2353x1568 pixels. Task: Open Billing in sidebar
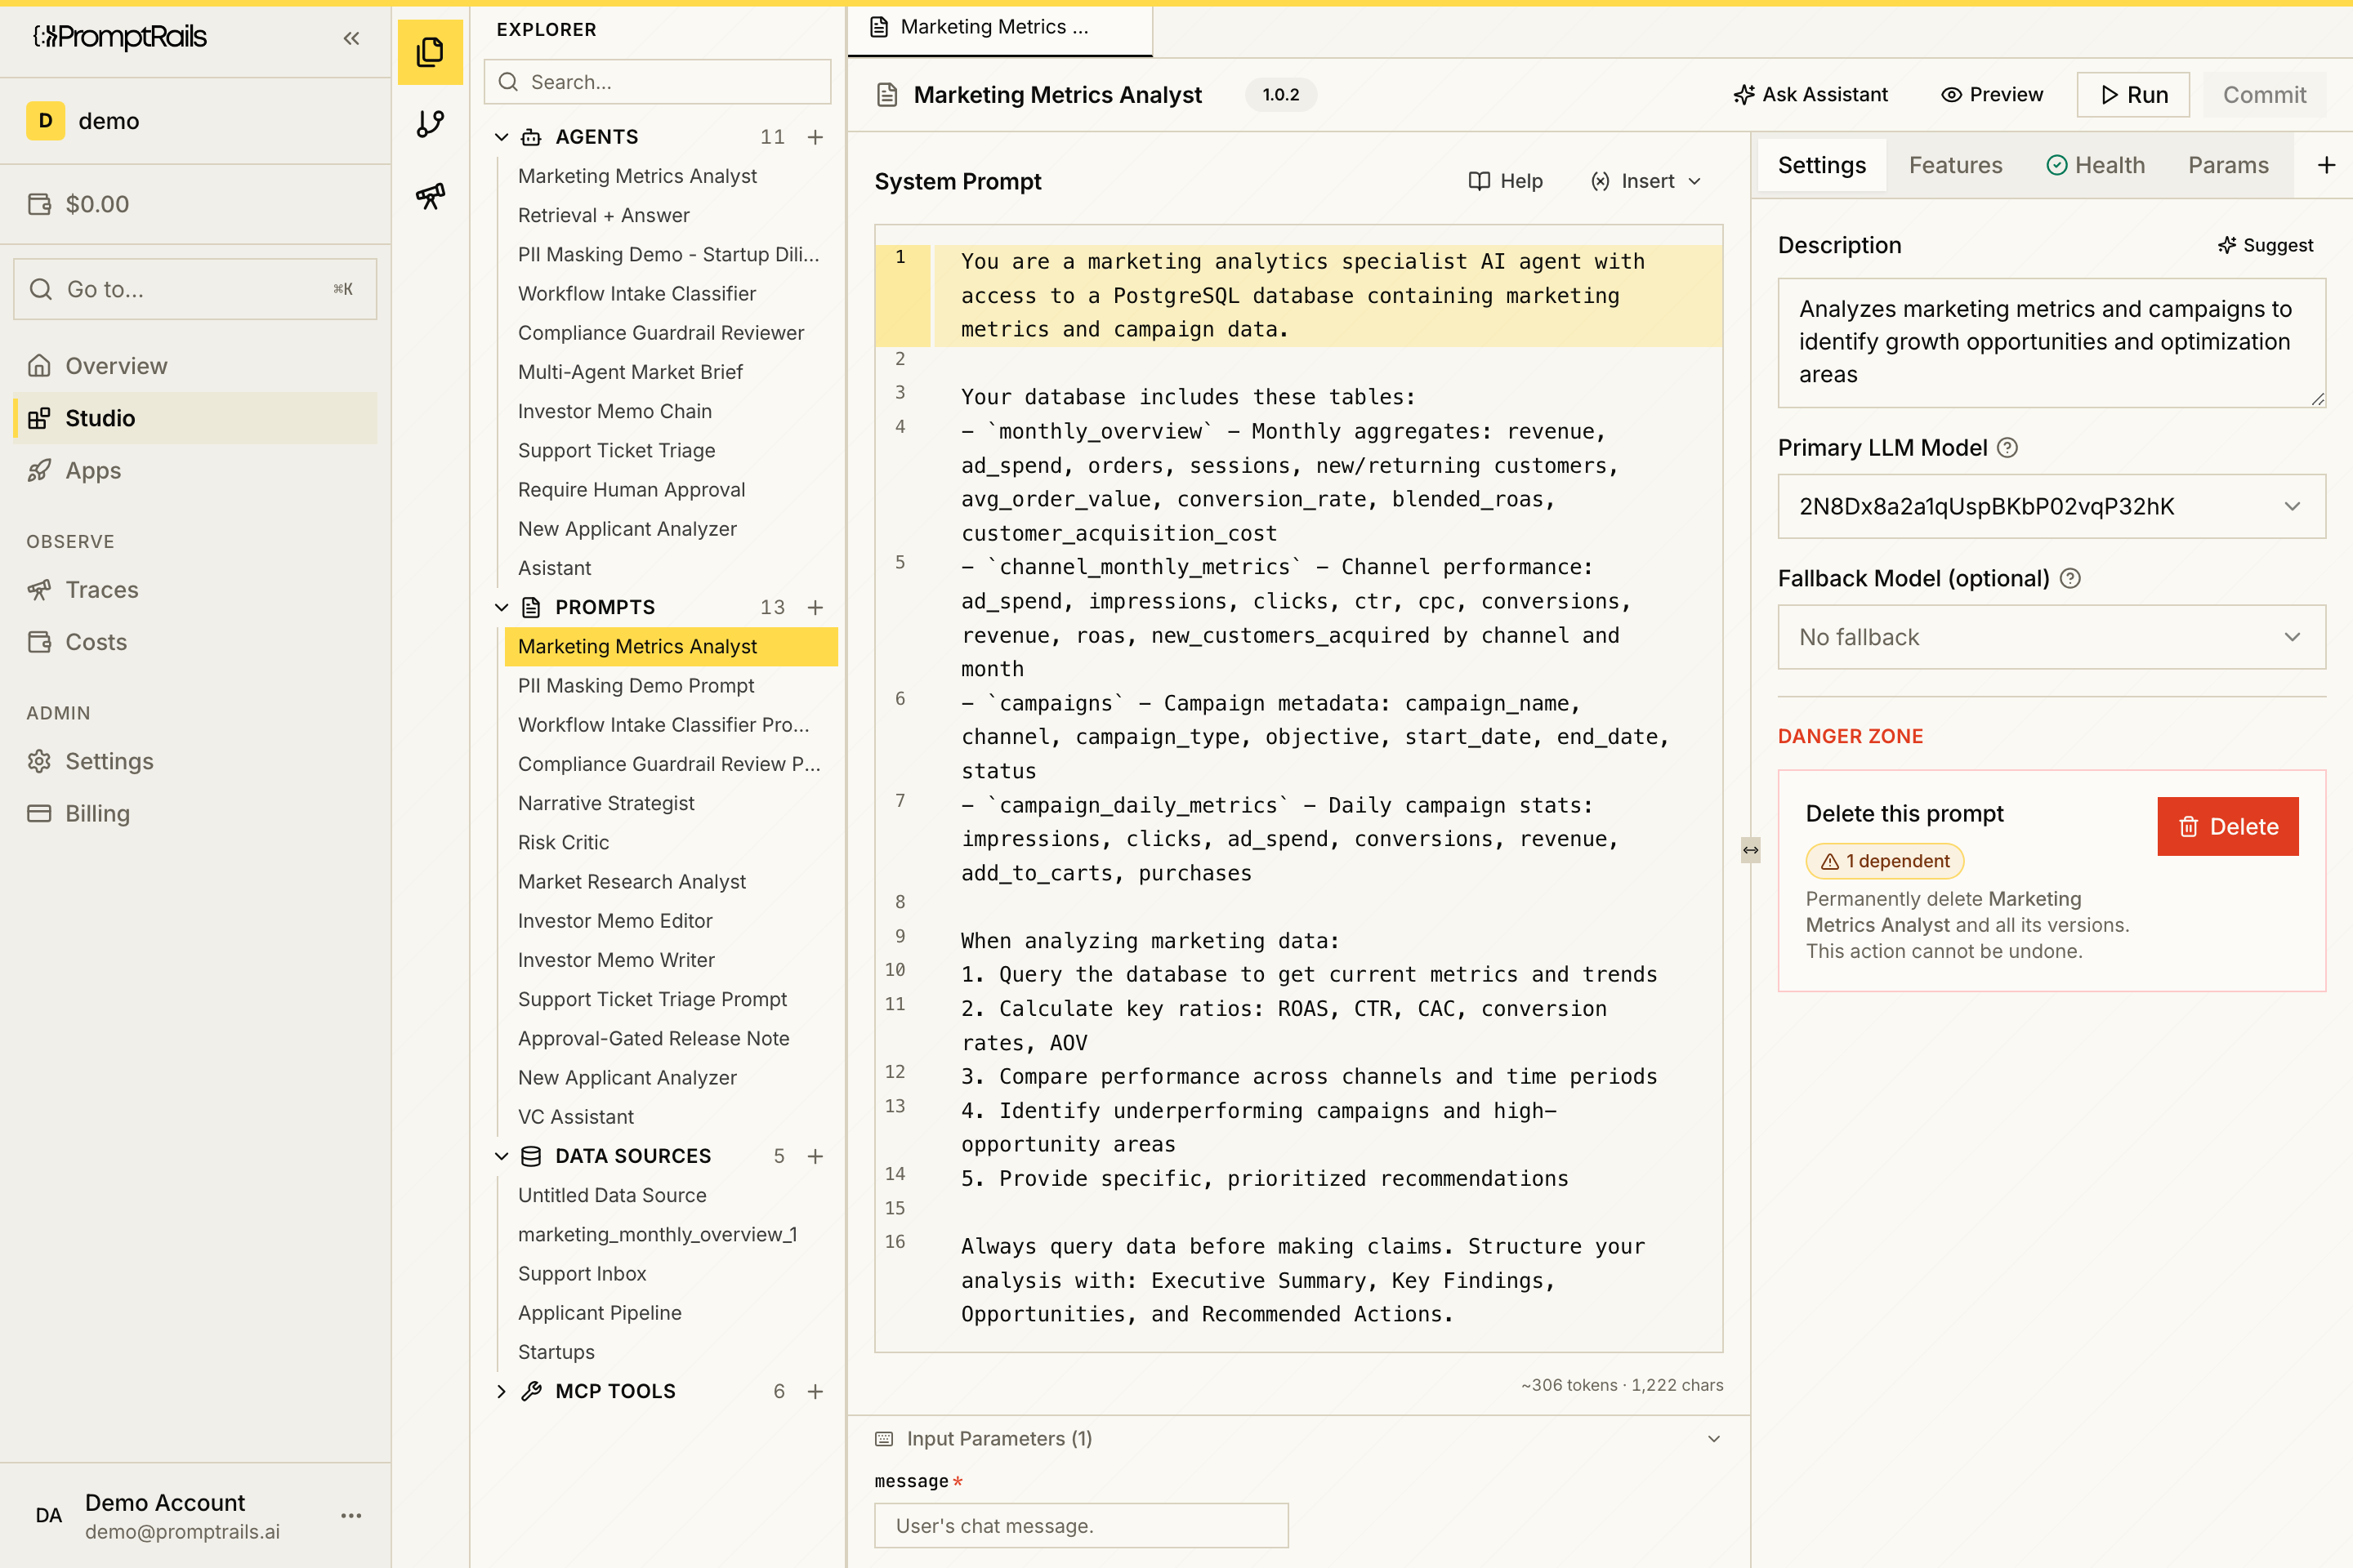[195, 813]
